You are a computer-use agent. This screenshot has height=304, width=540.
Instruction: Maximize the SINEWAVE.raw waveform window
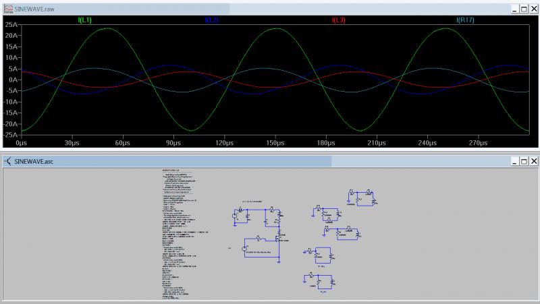click(x=524, y=9)
